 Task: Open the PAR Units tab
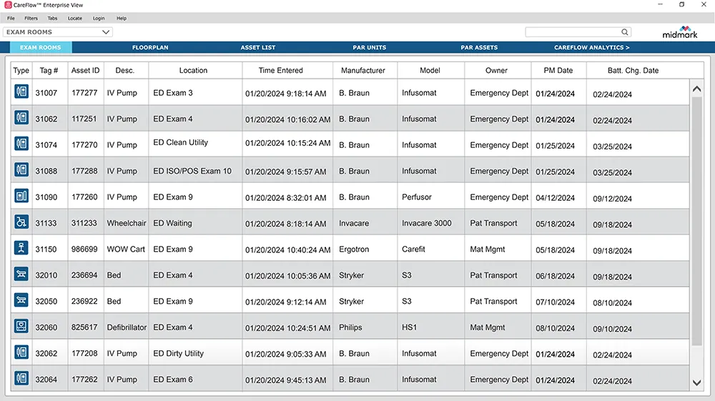pos(370,48)
